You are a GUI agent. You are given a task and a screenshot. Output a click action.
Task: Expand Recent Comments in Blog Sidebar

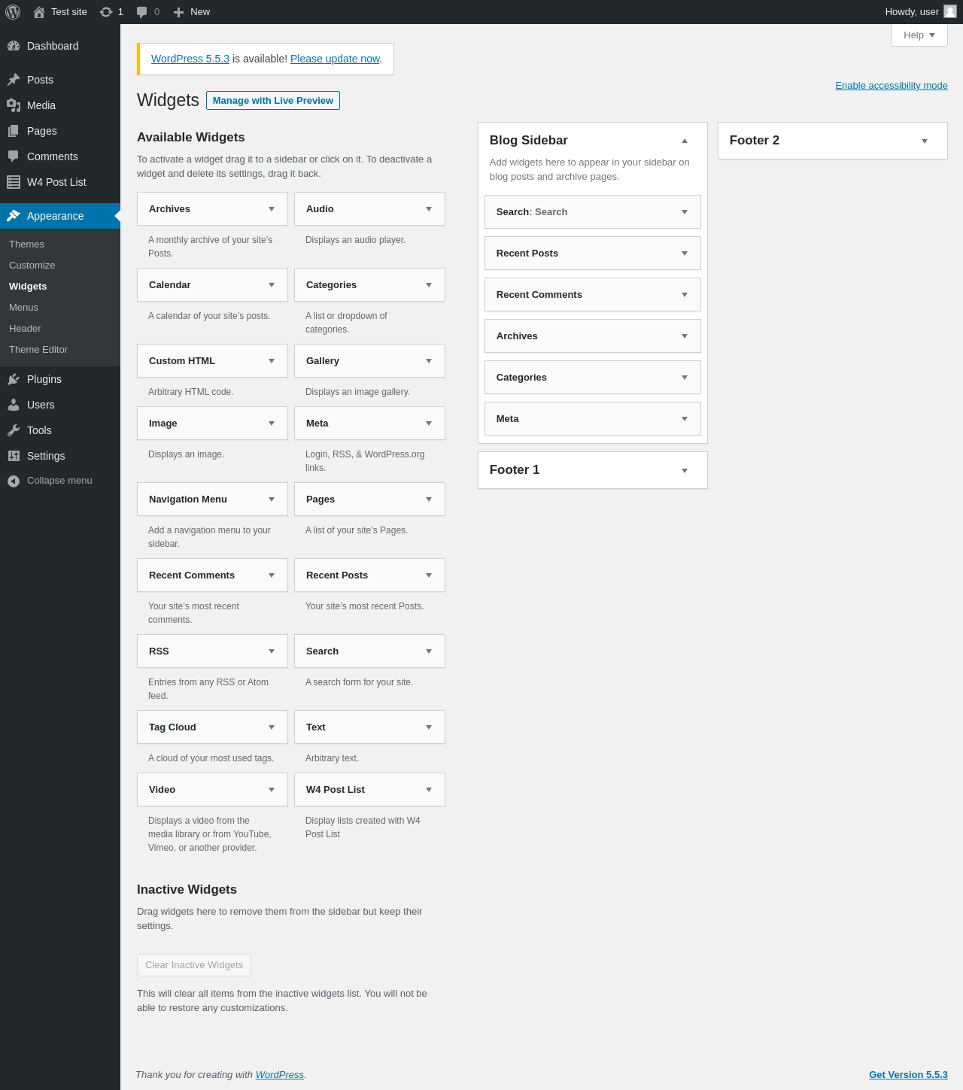click(x=685, y=295)
